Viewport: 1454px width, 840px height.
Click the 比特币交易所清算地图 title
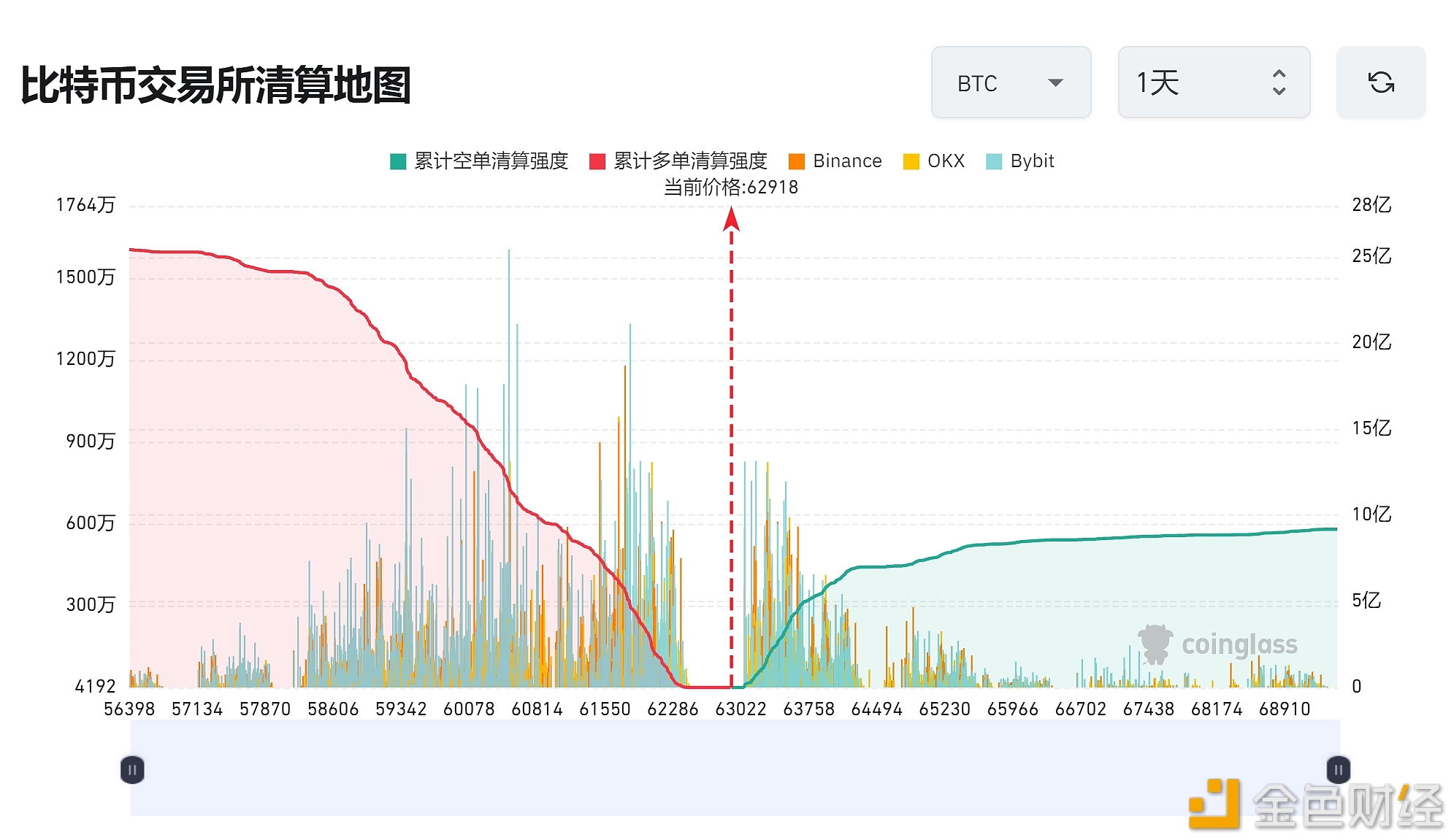coord(216,85)
